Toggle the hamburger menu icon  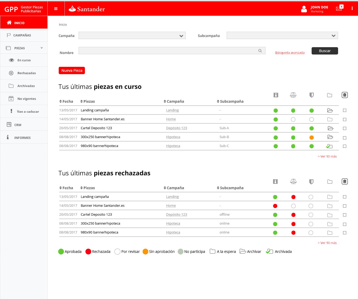[x=56, y=9]
